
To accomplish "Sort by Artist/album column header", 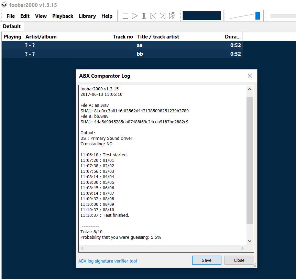I will (66, 37).
